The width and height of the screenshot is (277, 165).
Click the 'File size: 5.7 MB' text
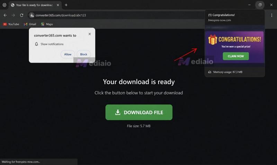tap(139, 126)
